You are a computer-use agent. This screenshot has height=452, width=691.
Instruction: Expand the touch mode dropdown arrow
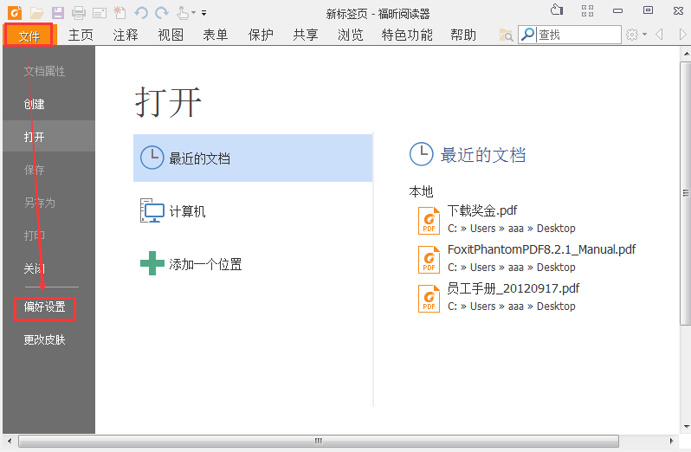[x=193, y=13]
